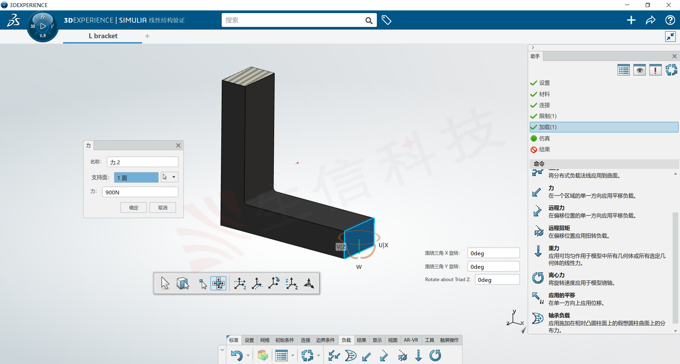The image size is (680, 364).
Task: Select 限制(1) step in assistant
Action: [x=604, y=116]
